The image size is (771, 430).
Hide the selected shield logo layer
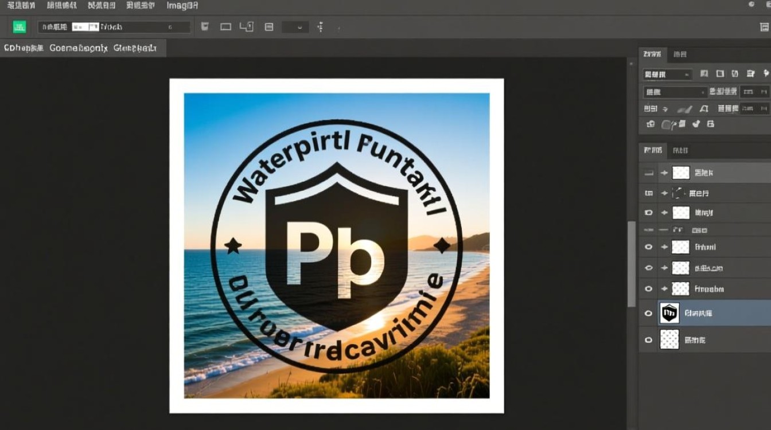[x=649, y=313]
